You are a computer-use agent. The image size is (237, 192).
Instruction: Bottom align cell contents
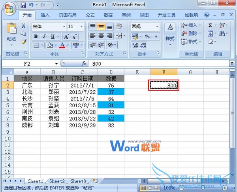109,27
